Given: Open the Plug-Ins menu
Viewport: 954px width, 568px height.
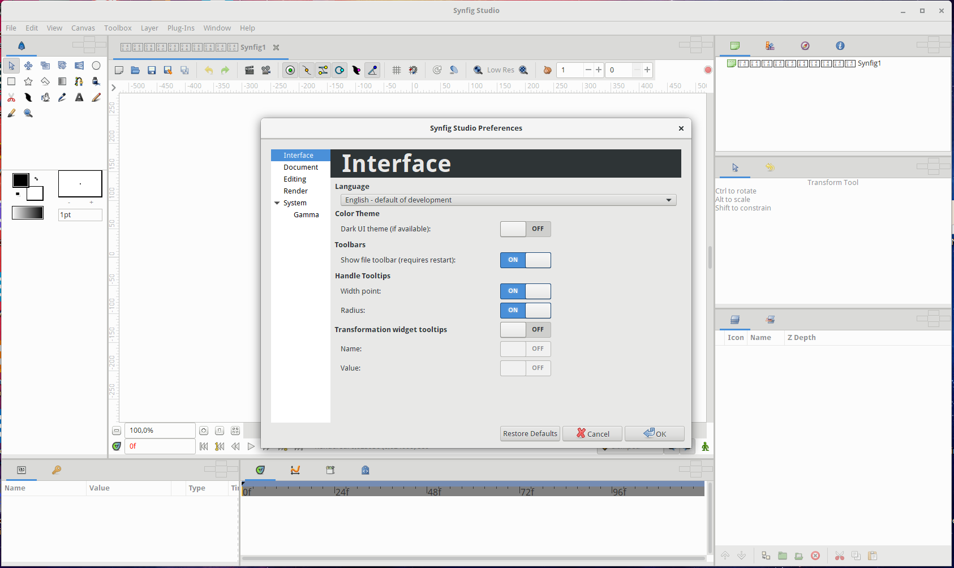Looking at the screenshot, I should pos(181,28).
